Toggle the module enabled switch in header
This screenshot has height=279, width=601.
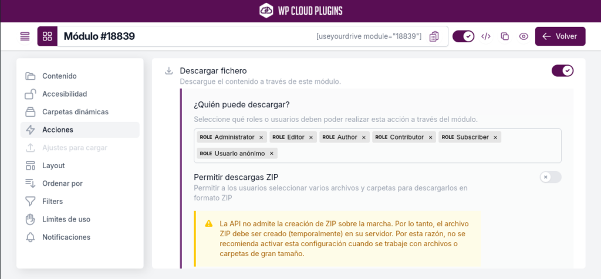(464, 36)
